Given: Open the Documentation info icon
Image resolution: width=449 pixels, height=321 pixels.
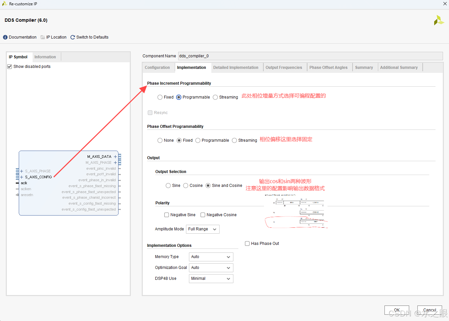Looking at the screenshot, I should (x=5, y=37).
